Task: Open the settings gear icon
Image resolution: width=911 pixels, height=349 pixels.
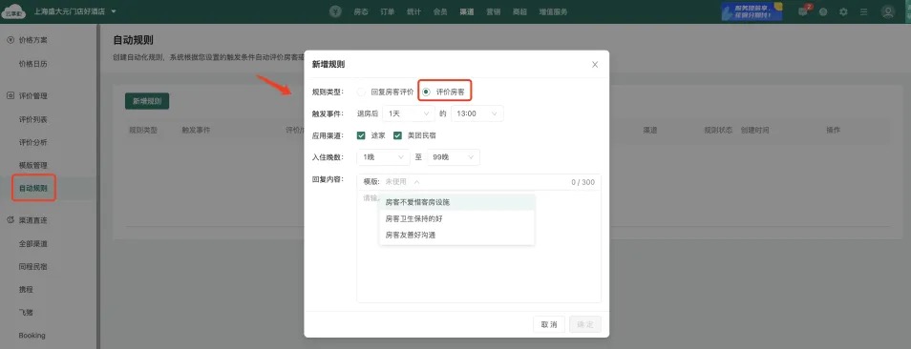Action: tap(843, 11)
